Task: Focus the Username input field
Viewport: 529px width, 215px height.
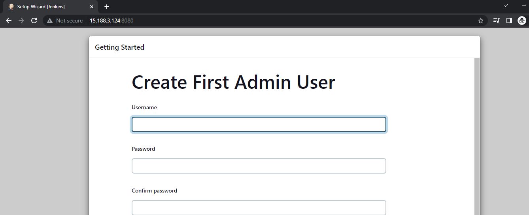Action: coord(259,124)
